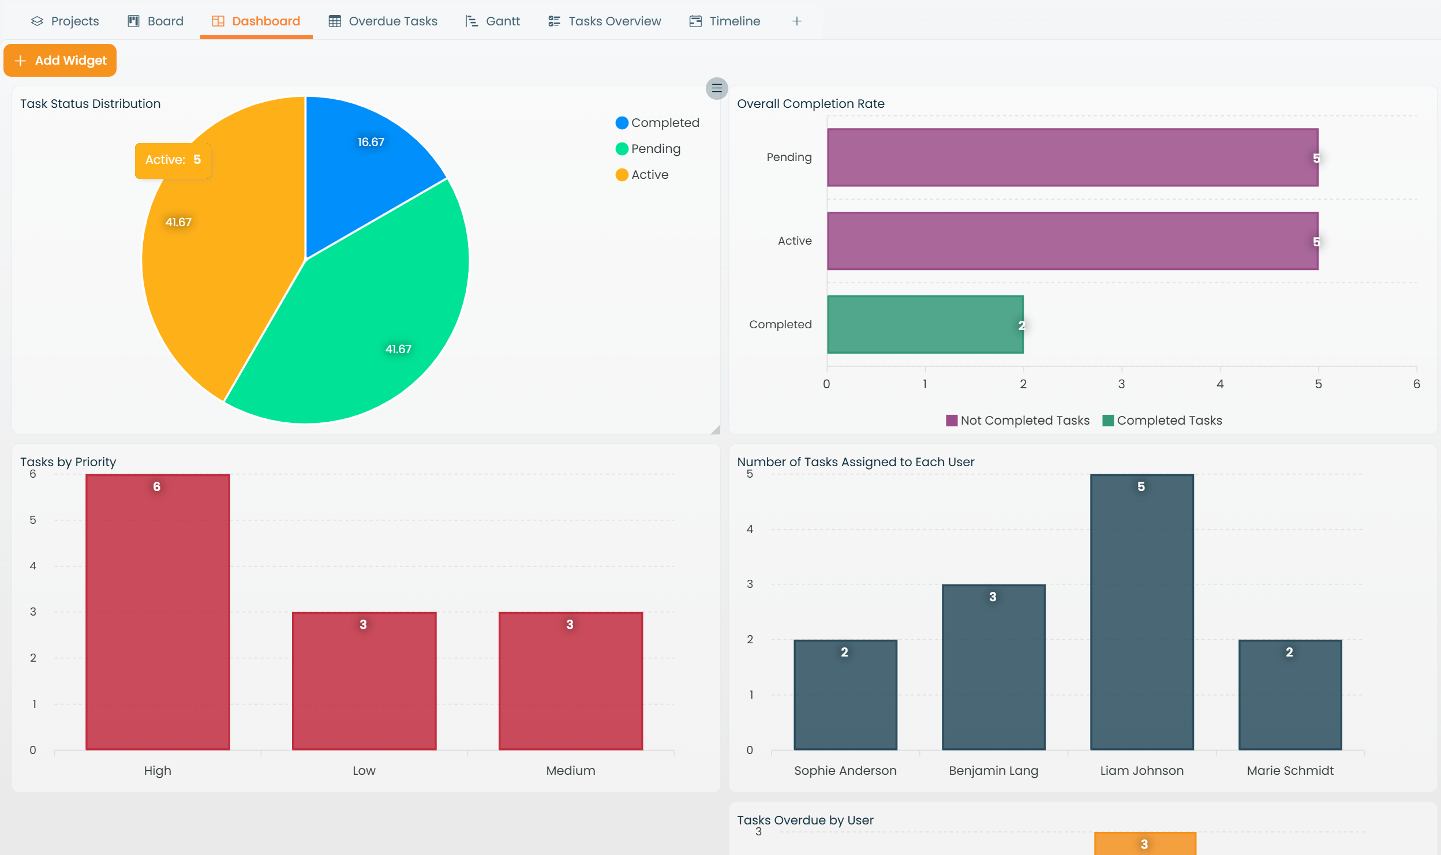Click the Board kanban icon

click(134, 21)
